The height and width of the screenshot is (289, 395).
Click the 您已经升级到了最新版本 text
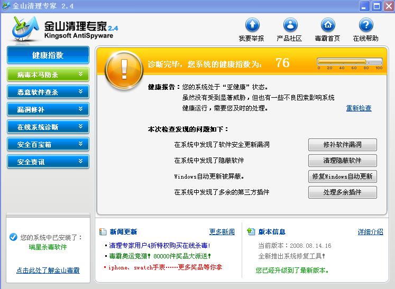click(292, 271)
